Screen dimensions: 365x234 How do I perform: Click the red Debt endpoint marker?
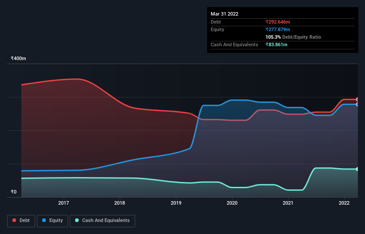click(x=357, y=99)
